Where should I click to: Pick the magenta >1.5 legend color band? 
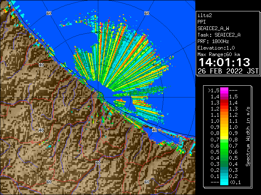(224, 90)
